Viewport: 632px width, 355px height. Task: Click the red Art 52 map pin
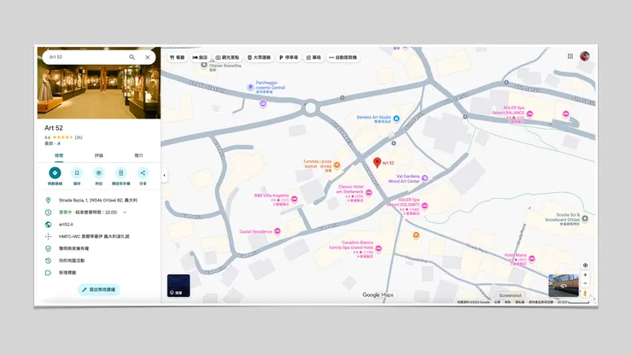pyautogui.click(x=377, y=162)
